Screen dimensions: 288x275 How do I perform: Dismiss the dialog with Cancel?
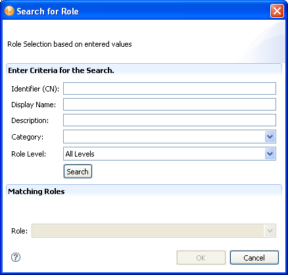coord(254,258)
